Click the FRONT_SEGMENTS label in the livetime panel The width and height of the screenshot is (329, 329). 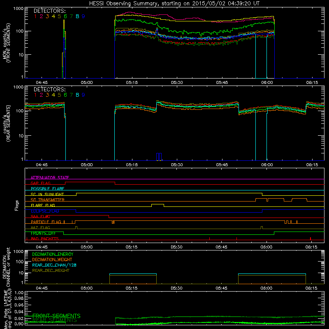[x=57, y=316]
